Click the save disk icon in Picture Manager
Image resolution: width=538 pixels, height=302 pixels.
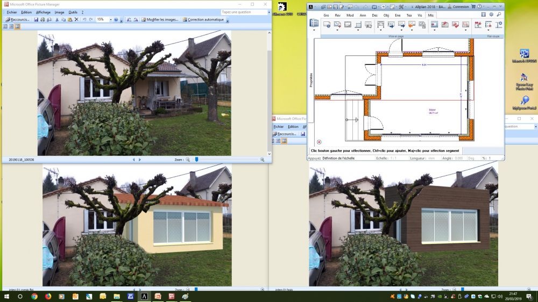pyautogui.click(x=36, y=19)
